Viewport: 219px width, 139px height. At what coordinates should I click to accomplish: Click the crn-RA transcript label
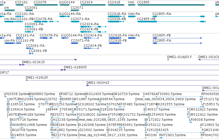point(10,19)
